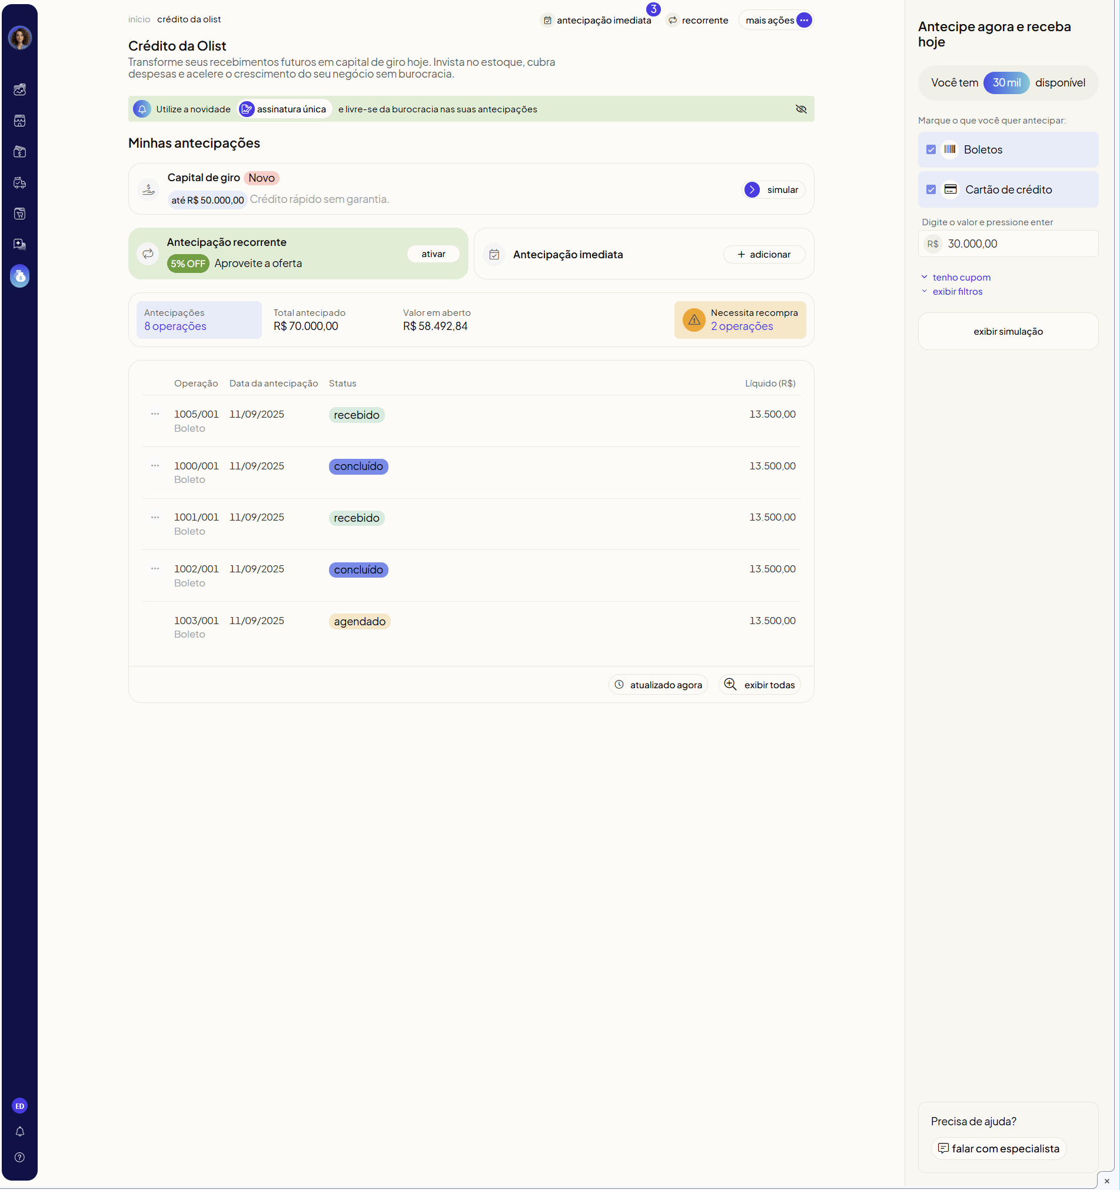1120x1190 pixels.
Task: Open the shopping cart sidebar icon
Action: click(x=20, y=214)
